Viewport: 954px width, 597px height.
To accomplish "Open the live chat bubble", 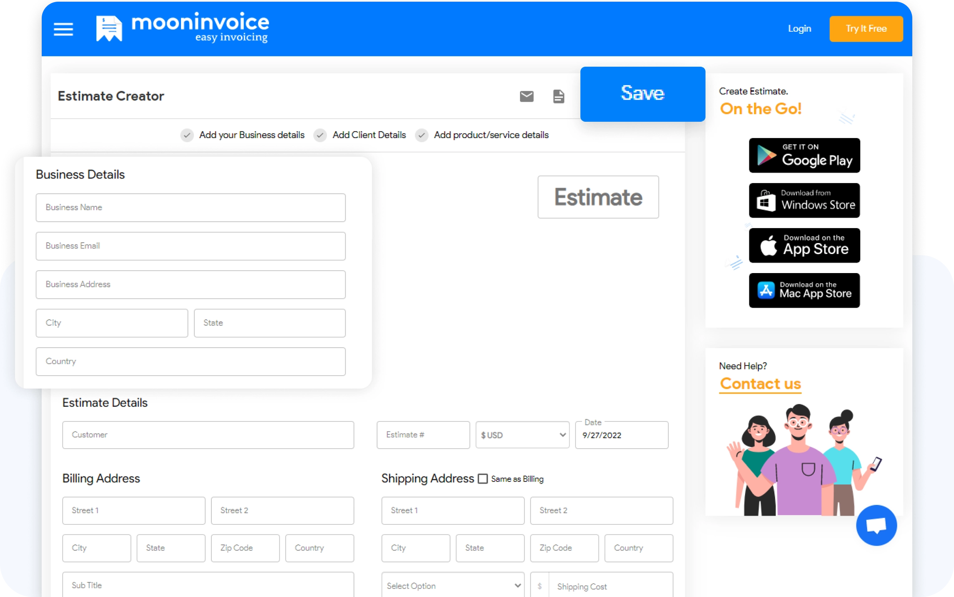I will click(876, 525).
